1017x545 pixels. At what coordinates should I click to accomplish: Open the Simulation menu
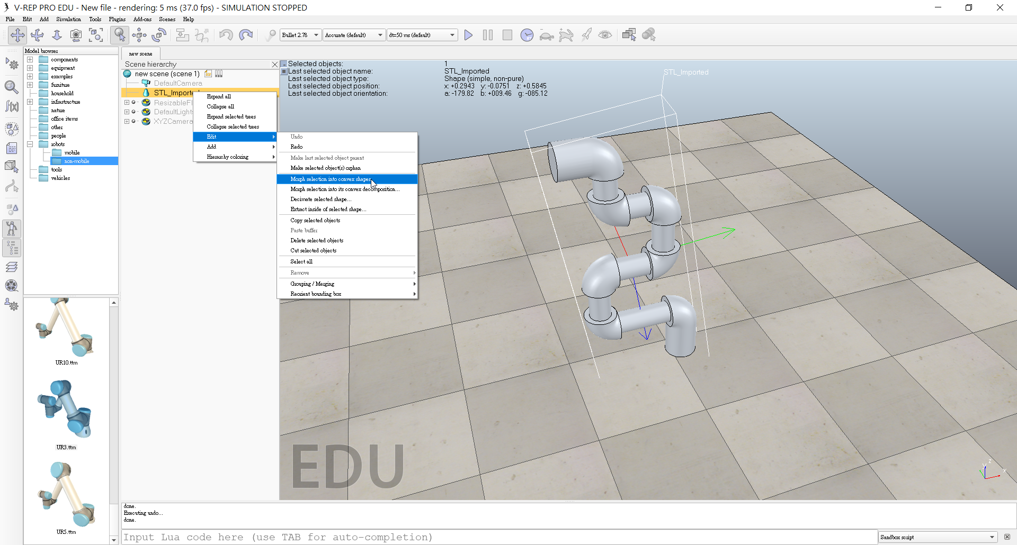pyautogui.click(x=68, y=20)
